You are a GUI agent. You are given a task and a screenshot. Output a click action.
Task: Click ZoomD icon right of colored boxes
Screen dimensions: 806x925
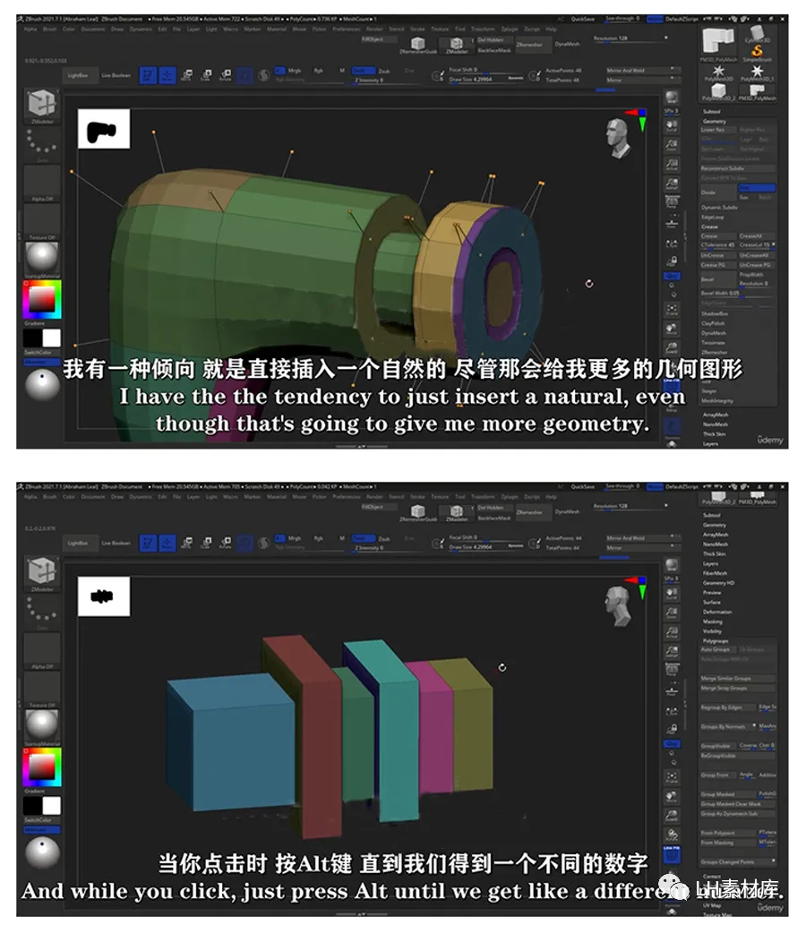(672, 816)
